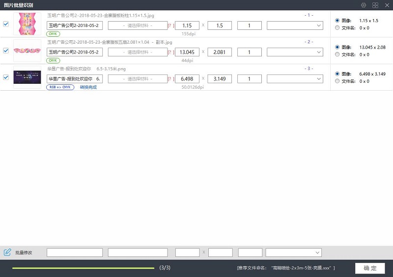This screenshot has height=277, width=393.
Task: Click the green progress bar at bottom
Action: [x=83, y=268]
